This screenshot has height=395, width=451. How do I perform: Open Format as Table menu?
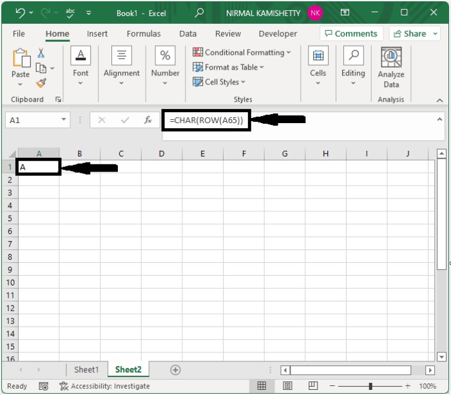[228, 67]
